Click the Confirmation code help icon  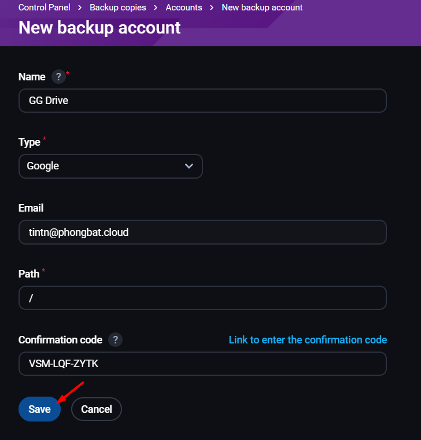click(x=115, y=340)
